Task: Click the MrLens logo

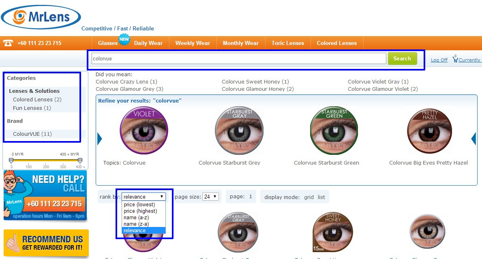Action: click(x=41, y=17)
